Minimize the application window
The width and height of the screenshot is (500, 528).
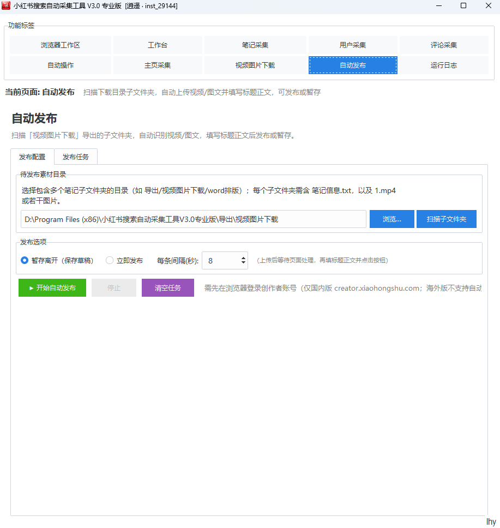pyautogui.click(x=439, y=5)
